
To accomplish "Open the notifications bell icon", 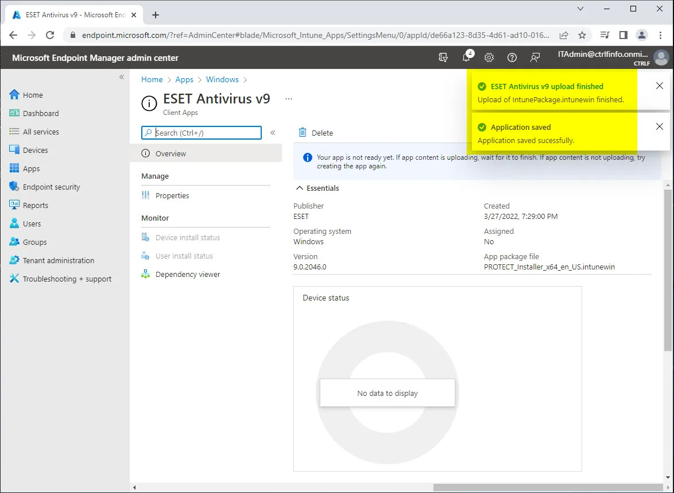I will (x=467, y=57).
